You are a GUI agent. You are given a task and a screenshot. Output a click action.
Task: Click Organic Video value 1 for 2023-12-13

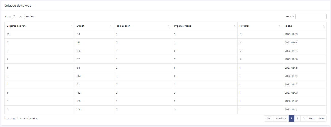(174, 51)
